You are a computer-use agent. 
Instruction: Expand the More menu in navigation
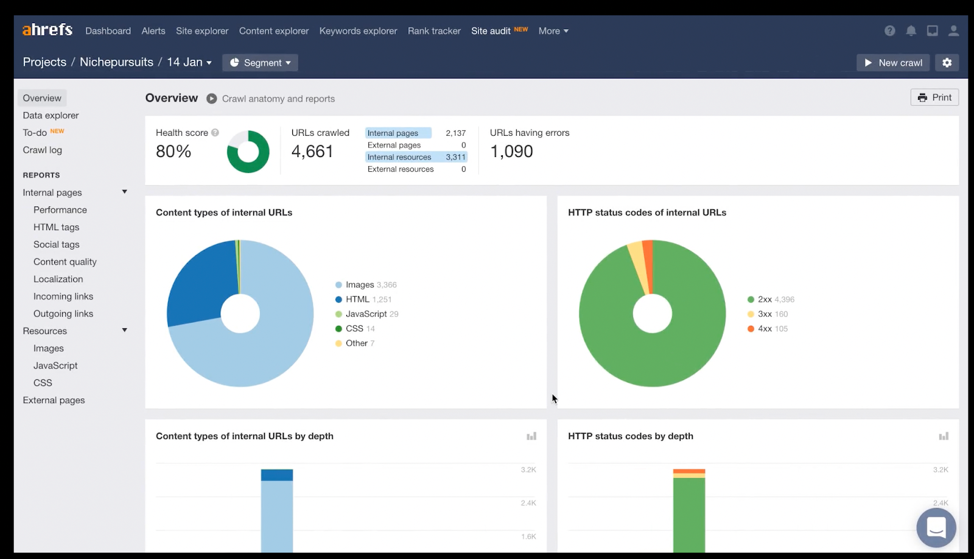coord(553,31)
